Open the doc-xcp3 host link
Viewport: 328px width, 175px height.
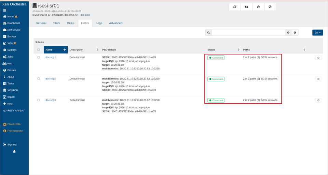pos(51,100)
